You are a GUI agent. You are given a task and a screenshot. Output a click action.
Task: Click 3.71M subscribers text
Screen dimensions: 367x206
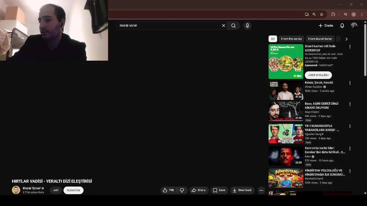pyautogui.click(x=33, y=193)
